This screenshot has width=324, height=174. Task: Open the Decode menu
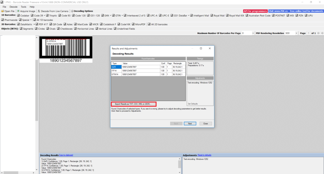pos(13,7)
